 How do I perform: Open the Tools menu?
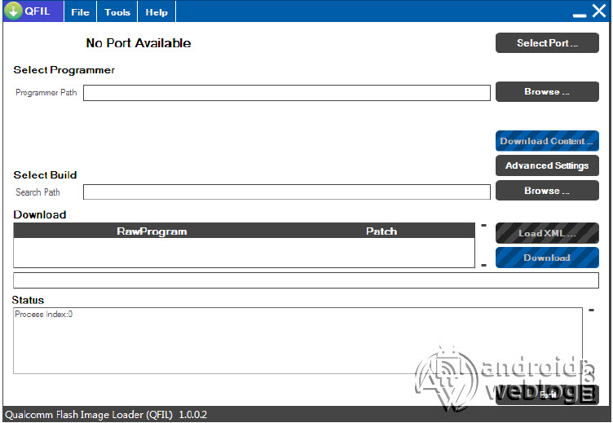coord(117,12)
